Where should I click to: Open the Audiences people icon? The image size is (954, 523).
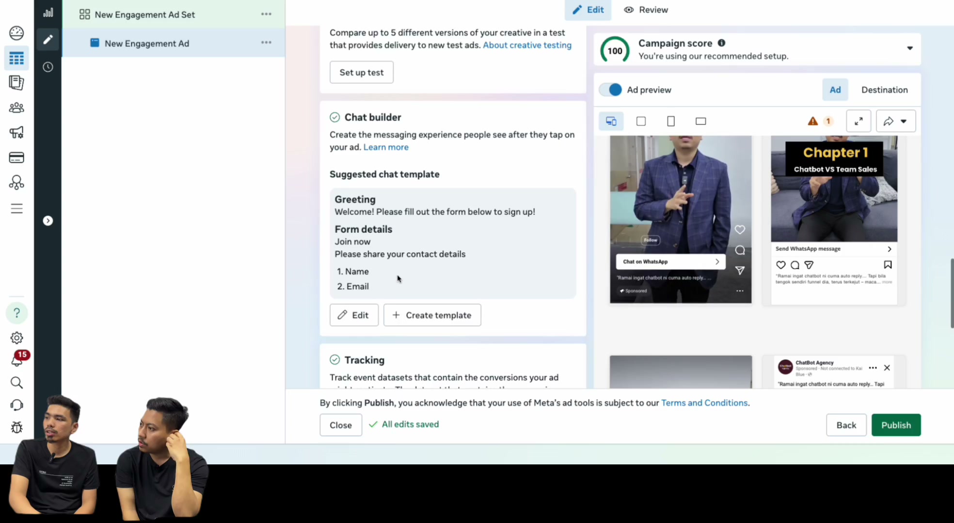16,108
